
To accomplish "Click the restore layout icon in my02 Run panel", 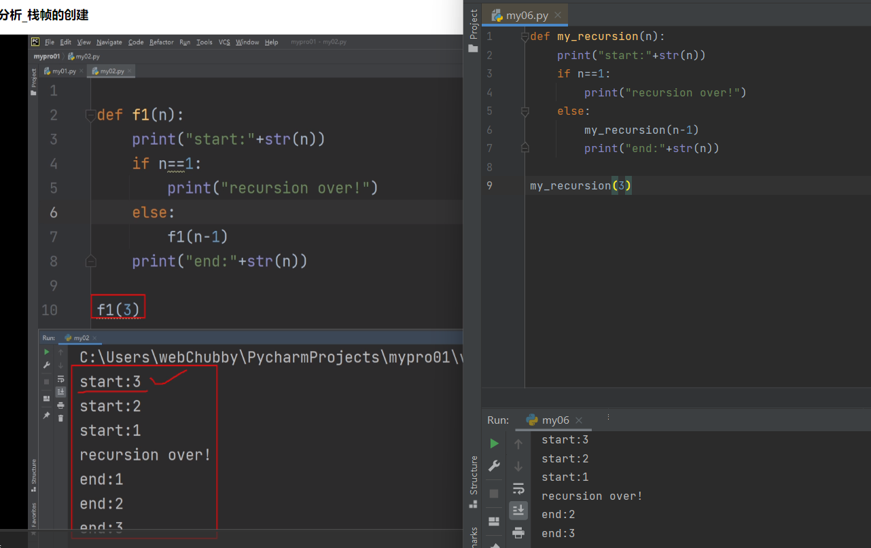I will coord(47,399).
